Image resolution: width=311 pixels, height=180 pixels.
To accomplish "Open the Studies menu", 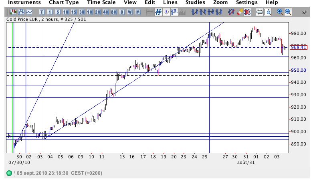I will click(x=196, y=2).
